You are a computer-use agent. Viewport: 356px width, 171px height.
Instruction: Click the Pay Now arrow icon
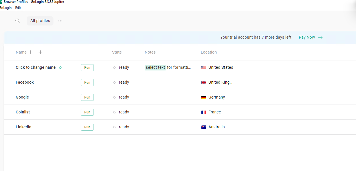pyautogui.click(x=320, y=38)
